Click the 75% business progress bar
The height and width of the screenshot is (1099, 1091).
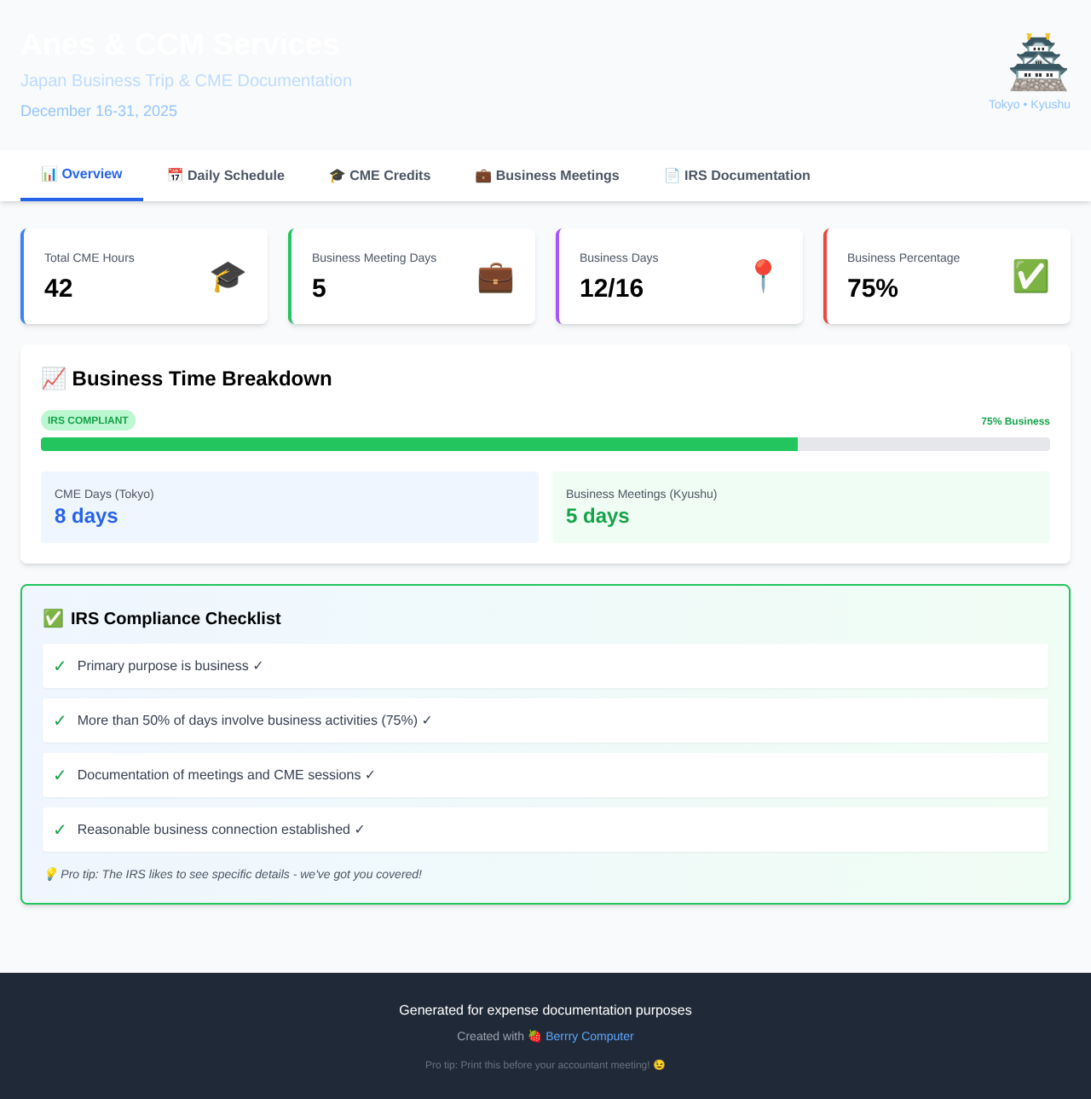pos(545,444)
